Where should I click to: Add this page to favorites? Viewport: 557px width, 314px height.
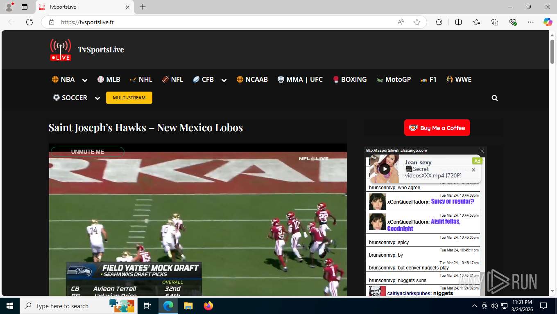[417, 22]
